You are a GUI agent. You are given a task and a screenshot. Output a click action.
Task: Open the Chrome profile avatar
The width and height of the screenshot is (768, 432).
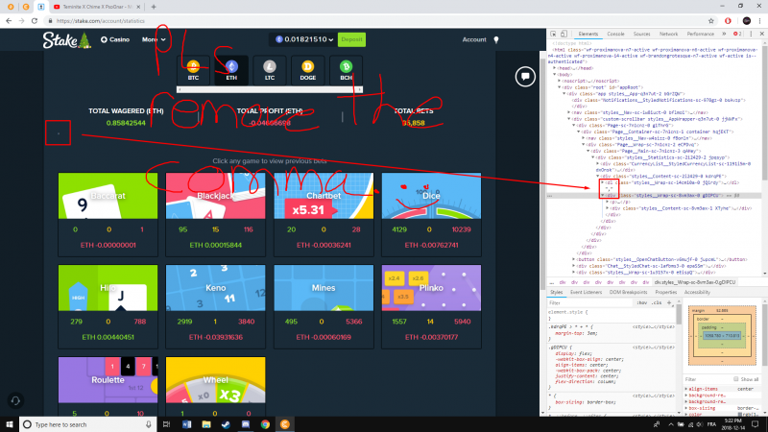click(747, 21)
